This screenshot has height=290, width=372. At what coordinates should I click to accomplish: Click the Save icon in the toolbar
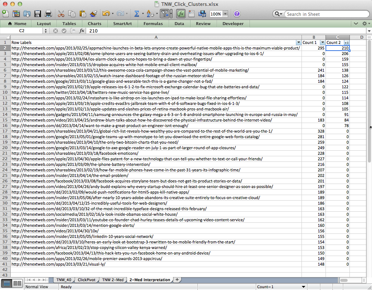(38, 14)
